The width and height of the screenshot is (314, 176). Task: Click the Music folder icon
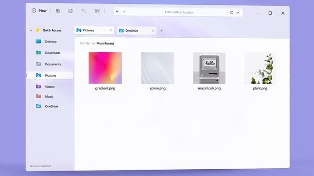[x=38, y=96]
